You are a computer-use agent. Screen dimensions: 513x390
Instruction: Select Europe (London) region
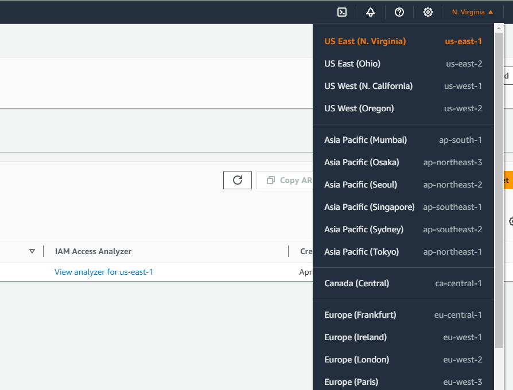tap(403, 360)
